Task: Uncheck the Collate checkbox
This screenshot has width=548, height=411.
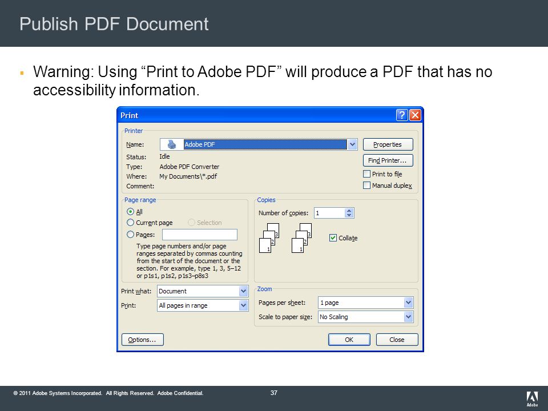Action: click(333, 238)
